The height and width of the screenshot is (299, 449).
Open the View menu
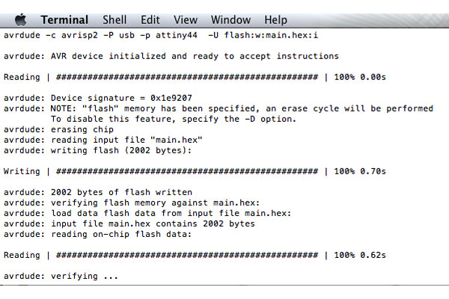186,20
